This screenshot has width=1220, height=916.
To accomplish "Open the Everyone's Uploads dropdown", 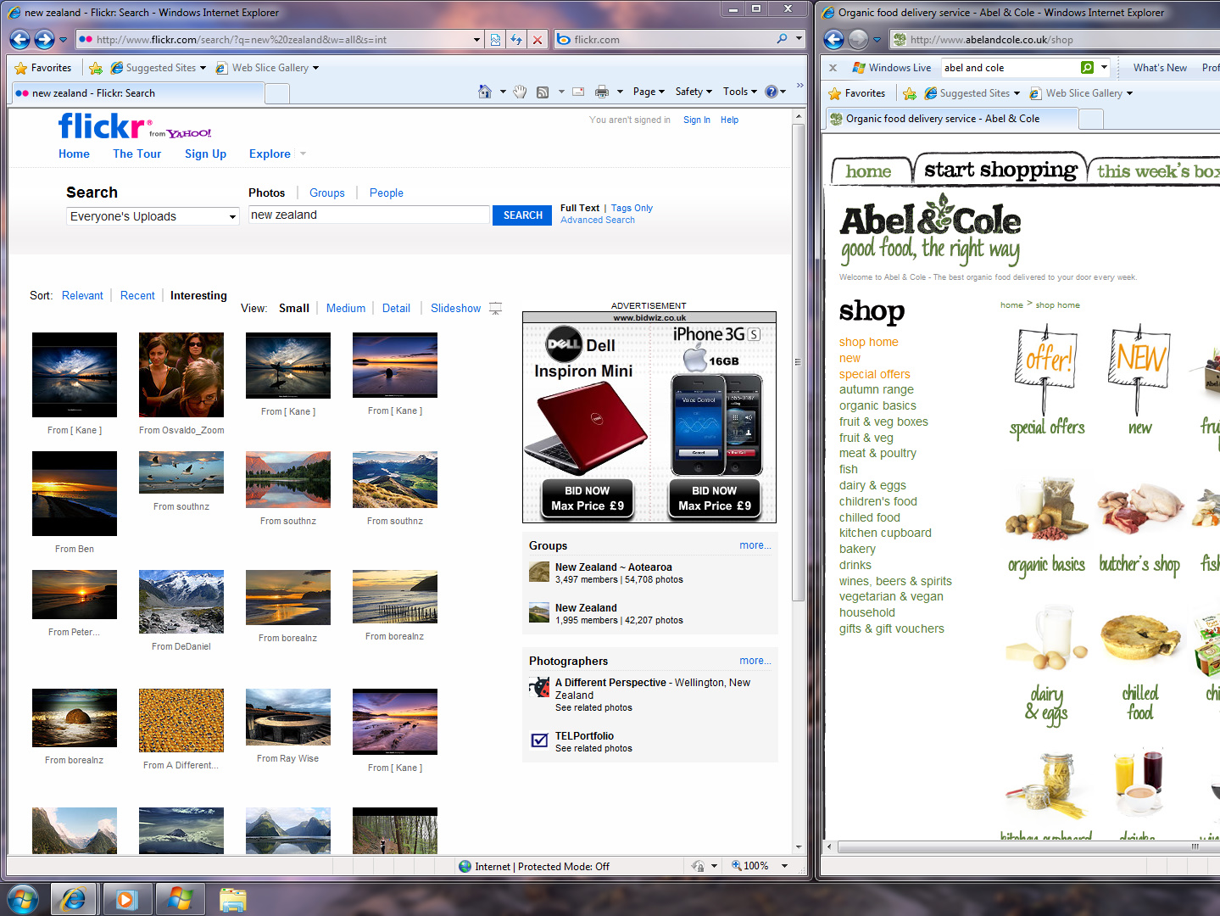I will click(x=153, y=216).
